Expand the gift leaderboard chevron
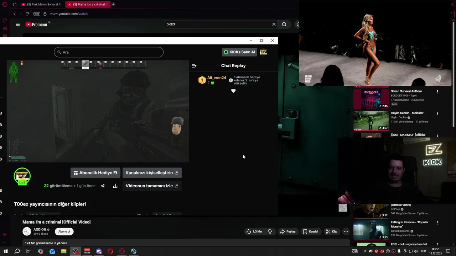The height and width of the screenshot is (256, 456). click(x=233, y=91)
